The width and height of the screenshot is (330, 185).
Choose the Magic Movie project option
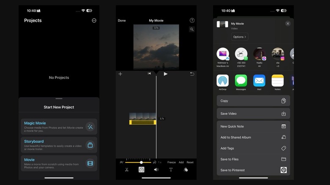(x=59, y=127)
